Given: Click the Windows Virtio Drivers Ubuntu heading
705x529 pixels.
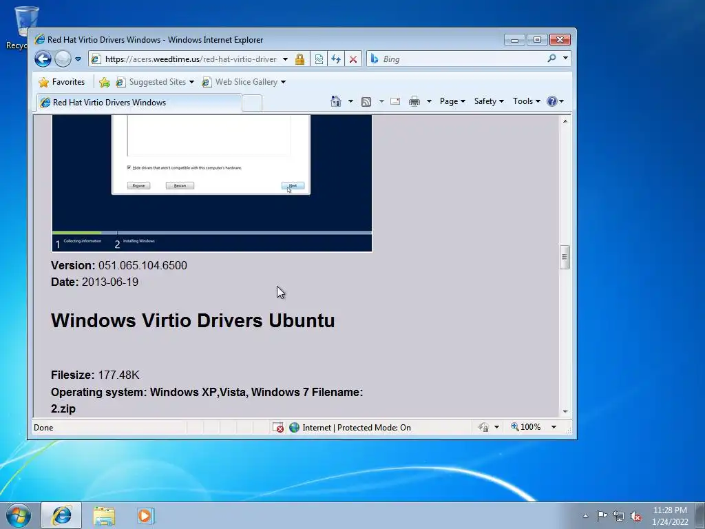Looking at the screenshot, I should [193, 321].
